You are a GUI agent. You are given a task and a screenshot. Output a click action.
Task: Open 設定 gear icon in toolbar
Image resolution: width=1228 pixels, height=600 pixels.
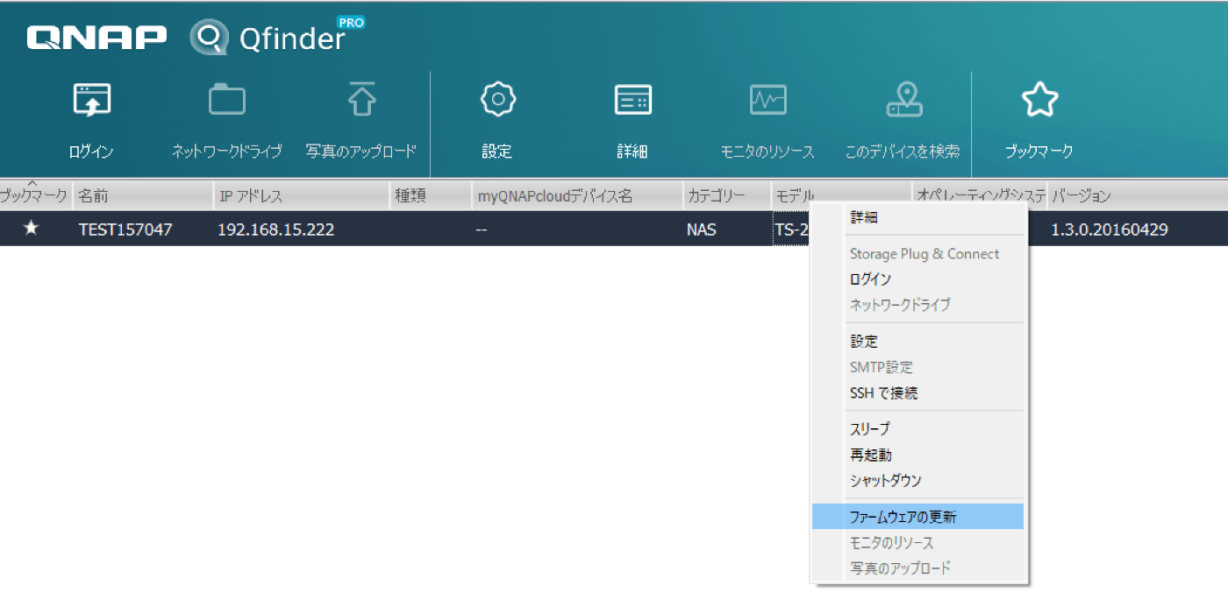coord(497,99)
